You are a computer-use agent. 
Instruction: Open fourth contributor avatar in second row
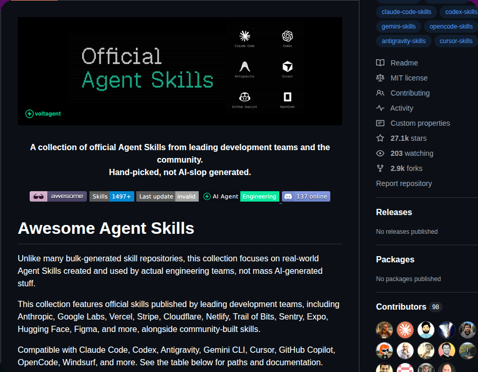447,350
